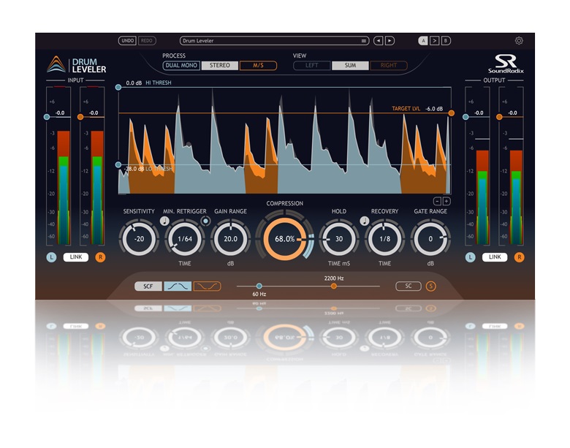Image resolution: width=570 pixels, height=448 pixels.
Task: Select the A comparison state
Action: coord(423,41)
